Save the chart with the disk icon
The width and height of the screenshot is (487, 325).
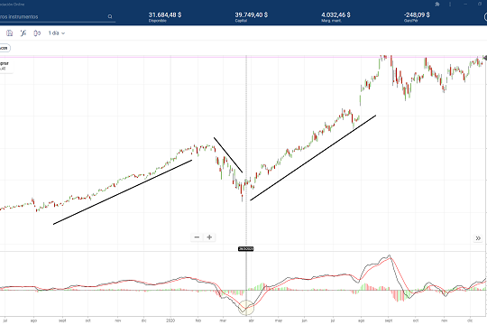pos(10,33)
